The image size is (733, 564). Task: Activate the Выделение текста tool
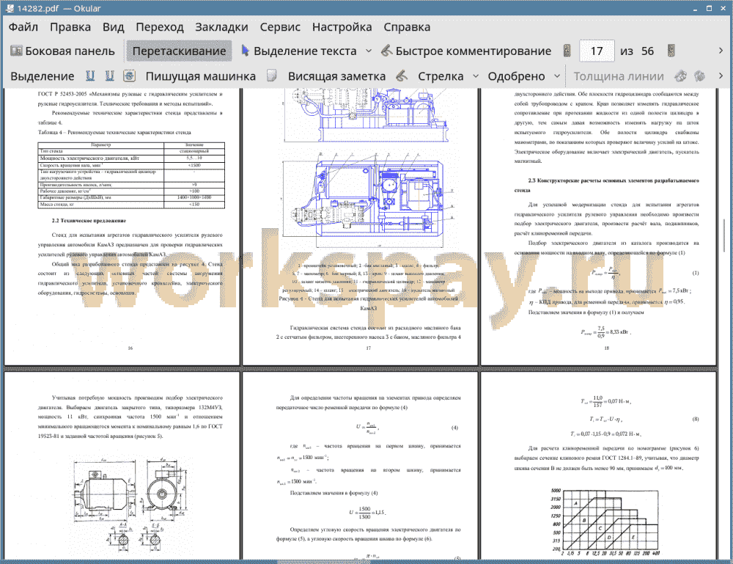(x=298, y=51)
